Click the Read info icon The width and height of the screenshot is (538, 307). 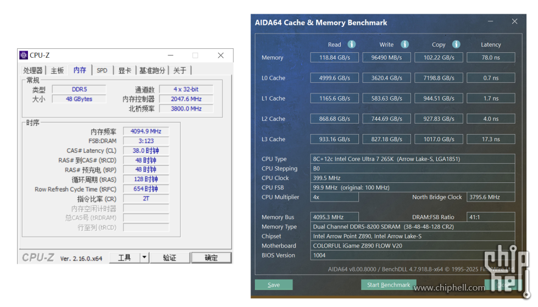tap(352, 44)
